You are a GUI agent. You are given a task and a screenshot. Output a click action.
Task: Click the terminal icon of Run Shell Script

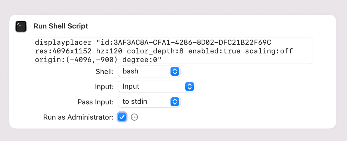21,26
